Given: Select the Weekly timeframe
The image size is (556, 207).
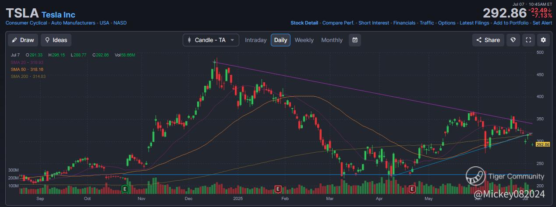Looking at the screenshot, I should 304,40.
